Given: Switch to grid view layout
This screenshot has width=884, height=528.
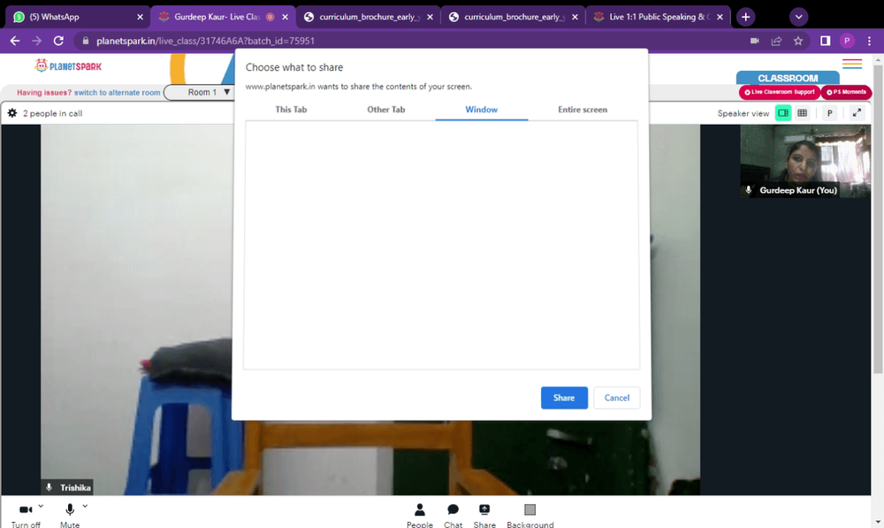Looking at the screenshot, I should pyautogui.click(x=803, y=113).
